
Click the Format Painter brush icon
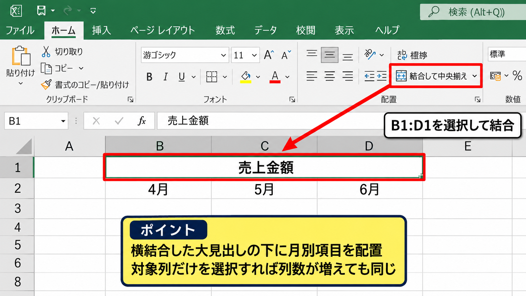[x=46, y=84]
